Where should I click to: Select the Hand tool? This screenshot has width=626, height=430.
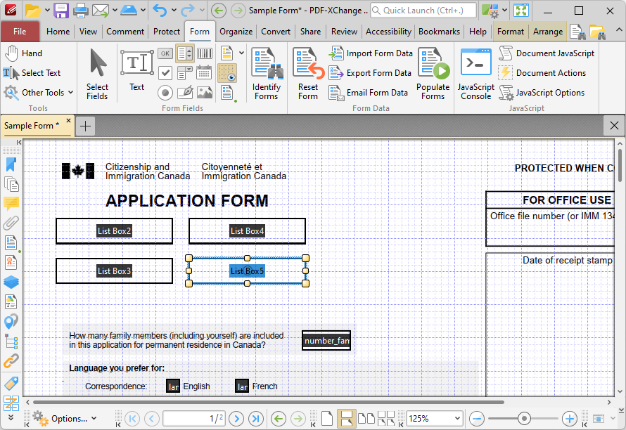pyautogui.click(x=23, y=53)
